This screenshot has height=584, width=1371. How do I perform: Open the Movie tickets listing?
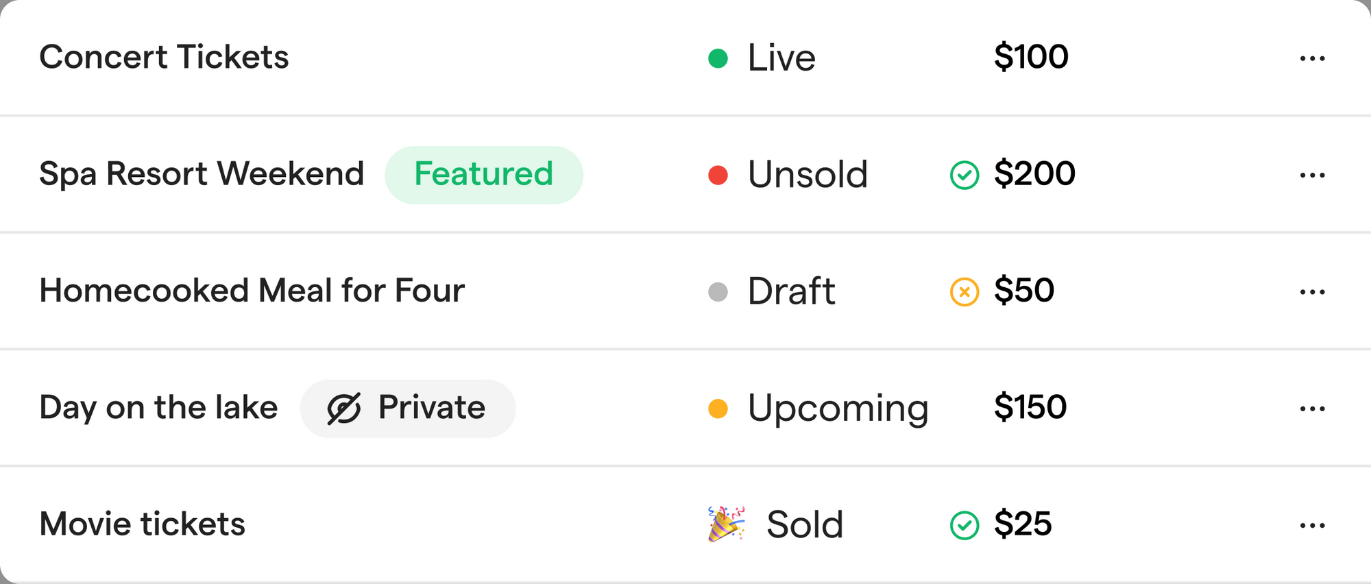point(142,524)
